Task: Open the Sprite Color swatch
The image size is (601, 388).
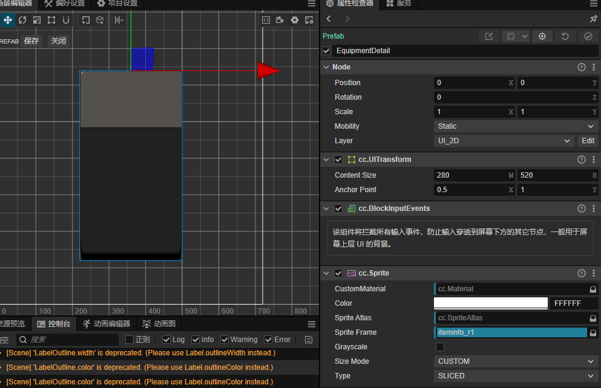Action: (491, 303)
